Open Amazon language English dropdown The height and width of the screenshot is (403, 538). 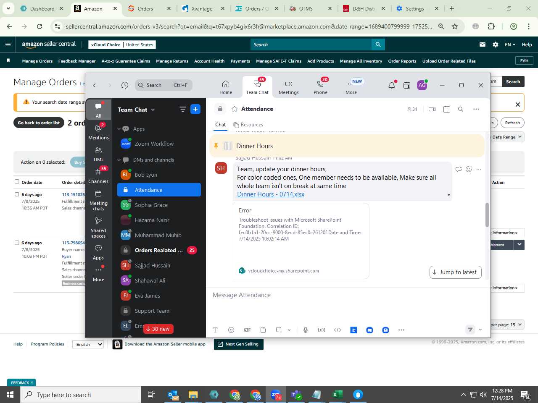coord(88,344)
